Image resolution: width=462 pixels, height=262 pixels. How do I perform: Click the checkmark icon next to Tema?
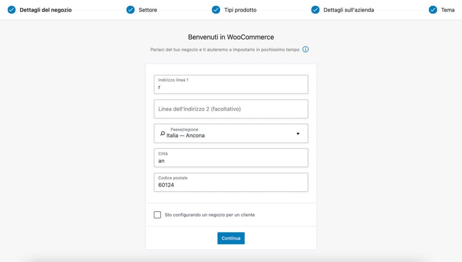(x=433, y=10)
